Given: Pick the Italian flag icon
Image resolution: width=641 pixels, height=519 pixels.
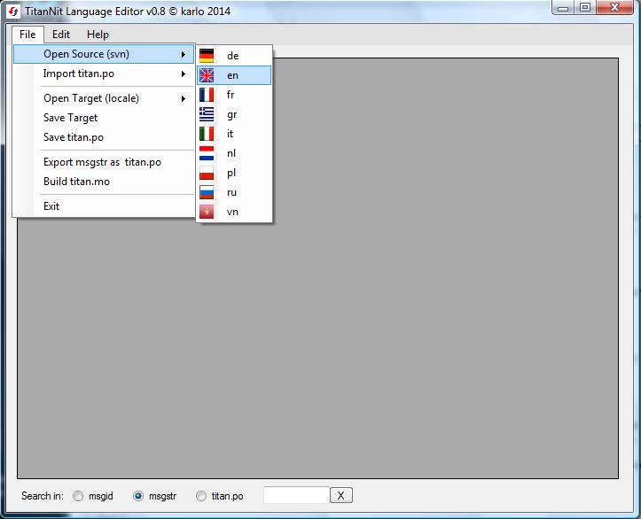Looking at the screenshot, I should [207, 134].
